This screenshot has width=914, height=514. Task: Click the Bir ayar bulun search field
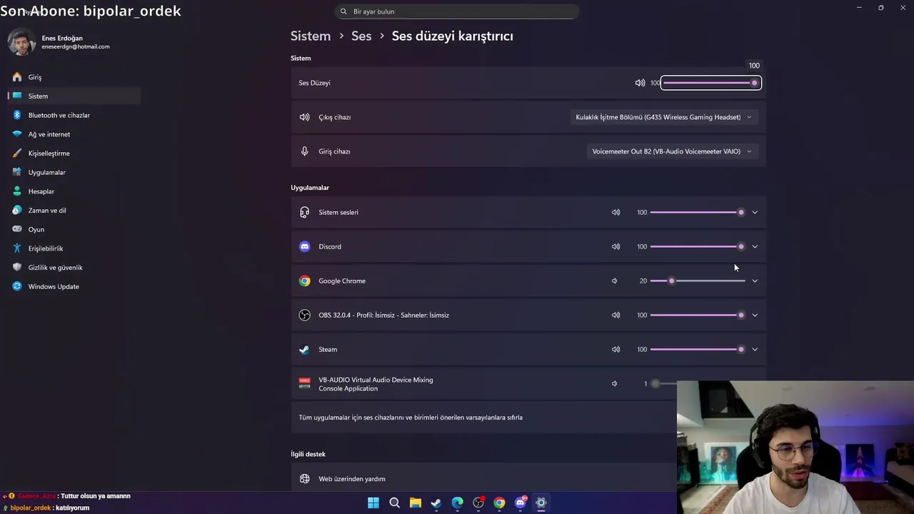click(456, 11)
